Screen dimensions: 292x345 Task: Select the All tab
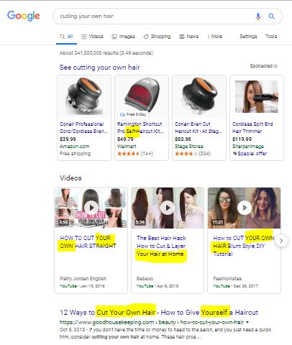[x=66, y=37]
